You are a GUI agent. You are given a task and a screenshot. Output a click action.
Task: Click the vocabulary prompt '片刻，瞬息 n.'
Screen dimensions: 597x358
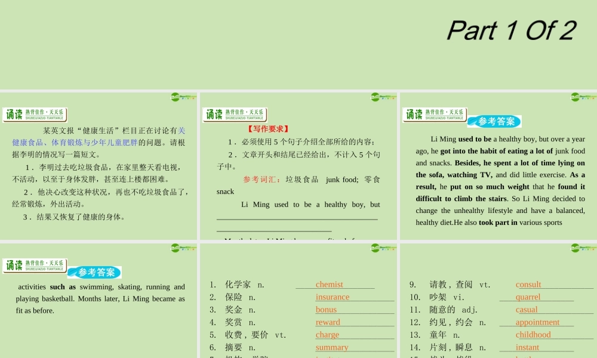(458, 347)
